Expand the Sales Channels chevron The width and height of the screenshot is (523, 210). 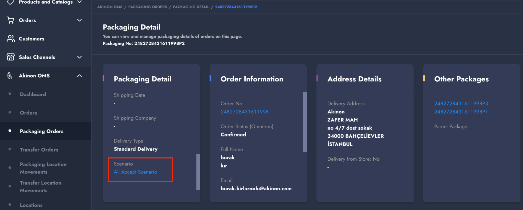[x=80, y=57]
